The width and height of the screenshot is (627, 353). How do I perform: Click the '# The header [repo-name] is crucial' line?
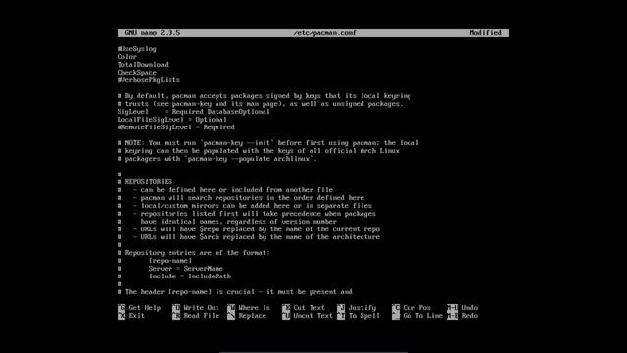pos(235,292)
